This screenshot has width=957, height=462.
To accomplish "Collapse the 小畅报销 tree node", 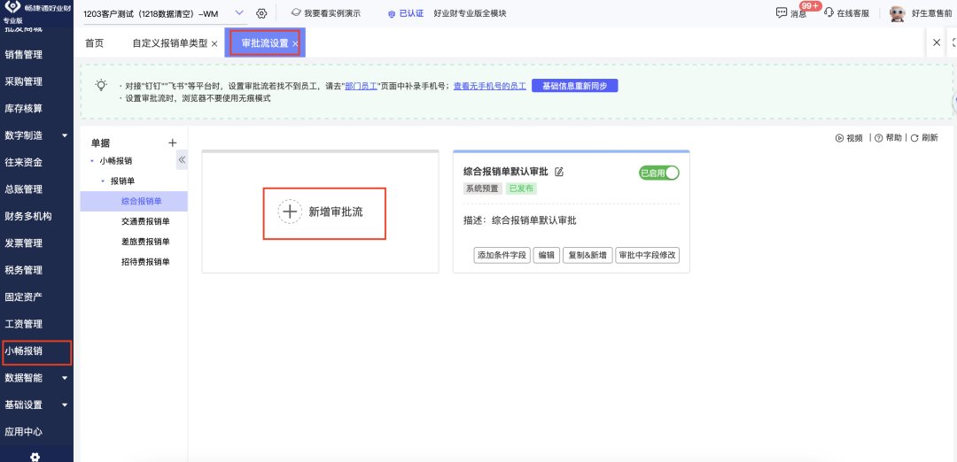I will 93,161.
